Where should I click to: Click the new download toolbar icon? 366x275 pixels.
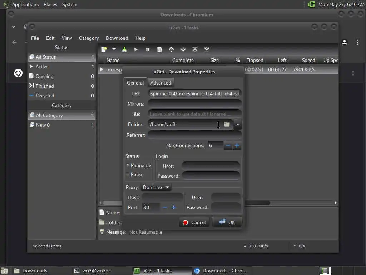point(104,49)
